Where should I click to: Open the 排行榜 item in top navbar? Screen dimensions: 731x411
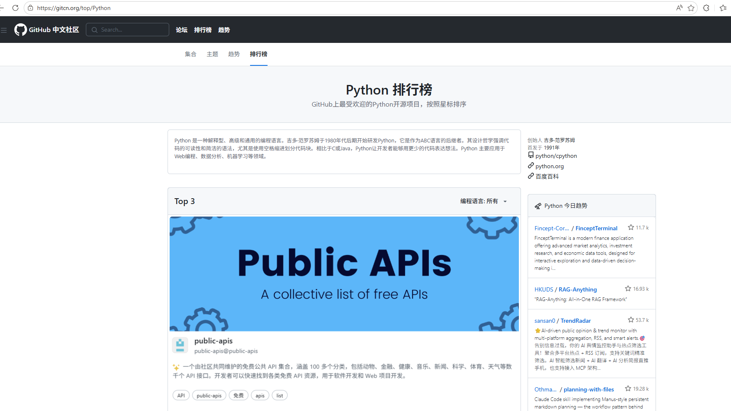click(203, 30)
